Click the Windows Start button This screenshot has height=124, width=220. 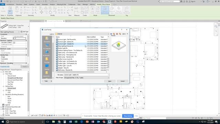[3, 122]
